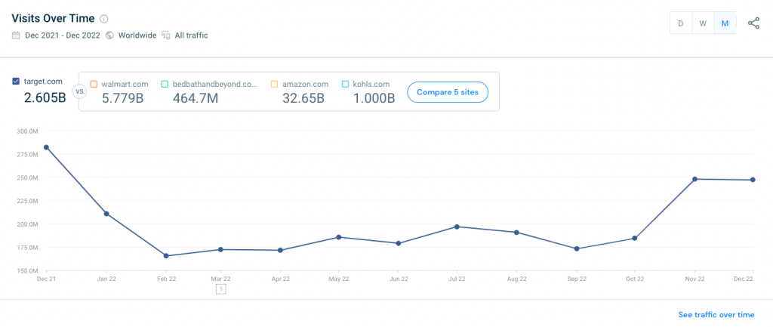This screenshot has height=327, width=773.
Task: Click the Dec 21 data point
Action: (x=47, y=147)
